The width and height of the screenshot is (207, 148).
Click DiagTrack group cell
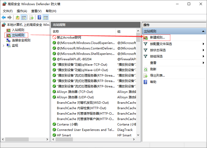[125, 130]
